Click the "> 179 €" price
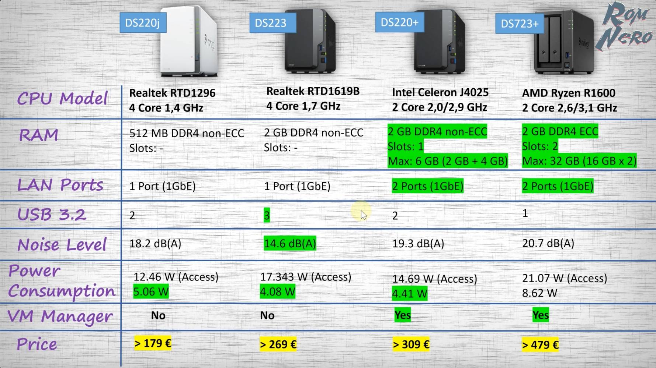The width and height of the screenshot is (656, 368). [x=153, y=343]
